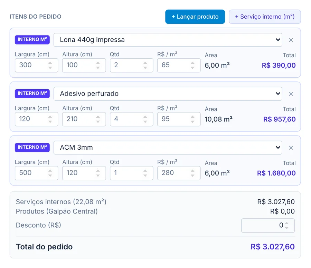Click the ITENS DO PEDIDO heading
The height and width of the screenshot is (268, 311).
click(36, 17)
